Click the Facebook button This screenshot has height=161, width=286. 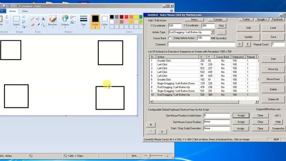pyautogui.click(x=277, y=19)
